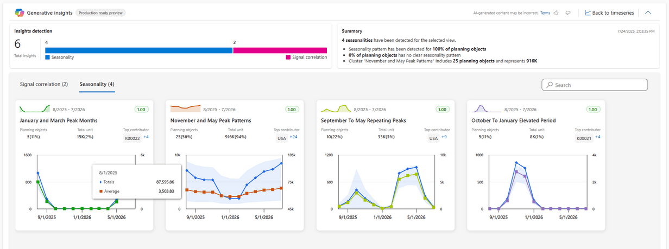The image size is (669, 249).
Task: Expand +24 more contributors
Action: [x=294, y=137]
